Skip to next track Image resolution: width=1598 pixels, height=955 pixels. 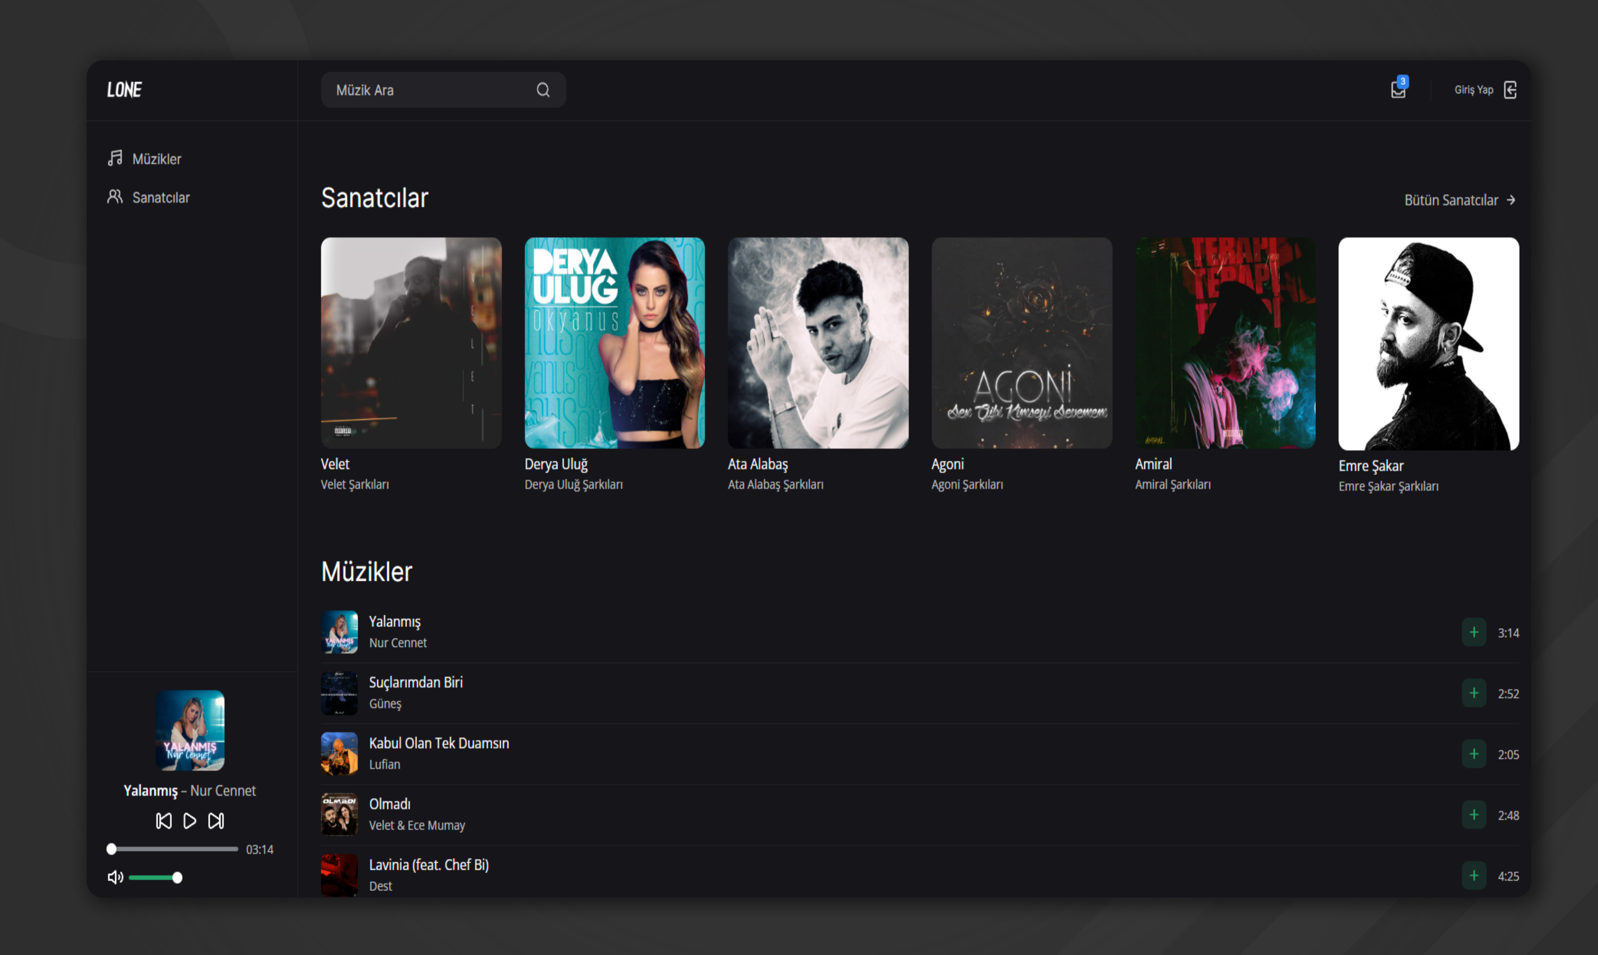[215, 820]
